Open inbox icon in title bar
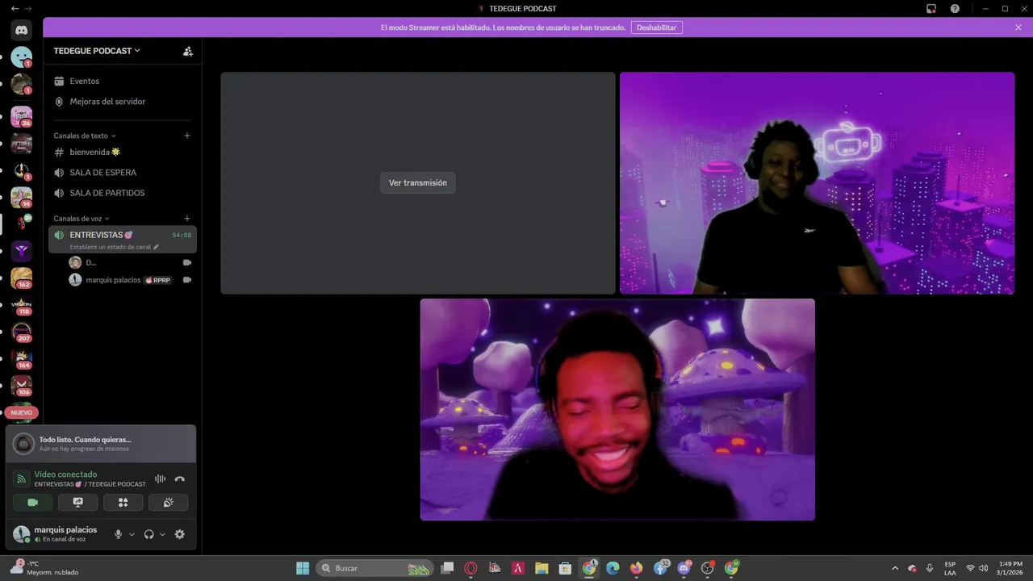Viewport: 1033px width, 581px height. (931, 9)
